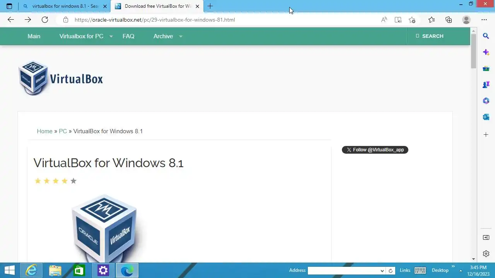The width and height of the screenshot is (495, 278).
Task: Click the browser Back arrow
Action: (x=11, y=20)
